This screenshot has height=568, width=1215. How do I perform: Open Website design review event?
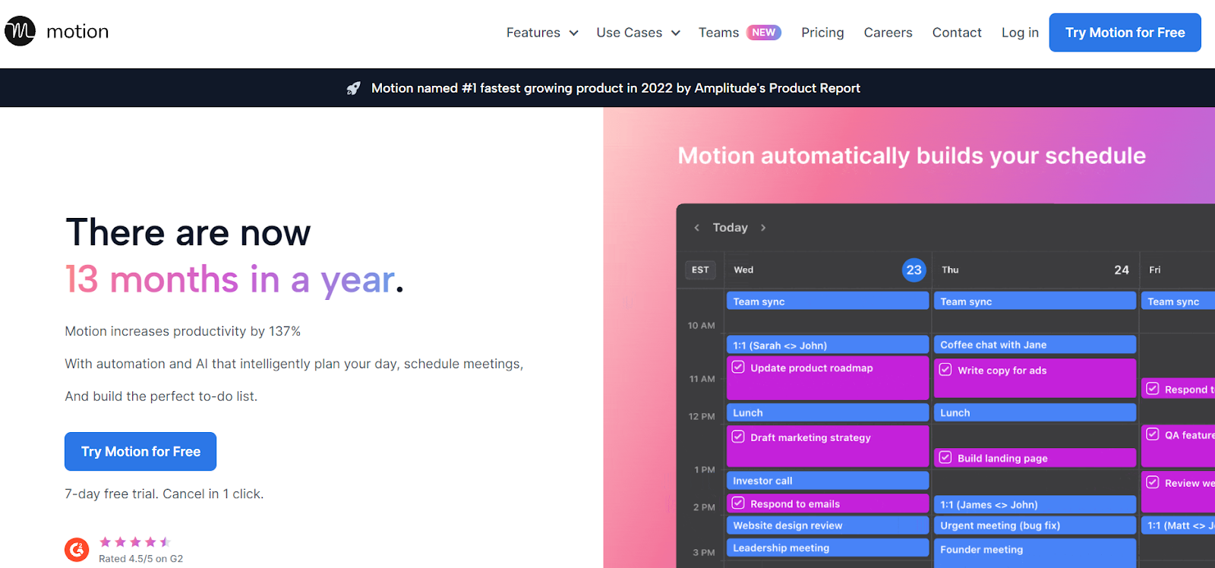pos(828,525)
